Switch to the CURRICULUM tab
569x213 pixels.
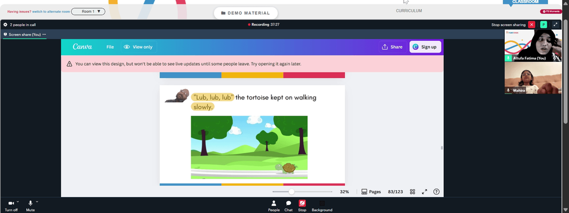pos(409,11)
